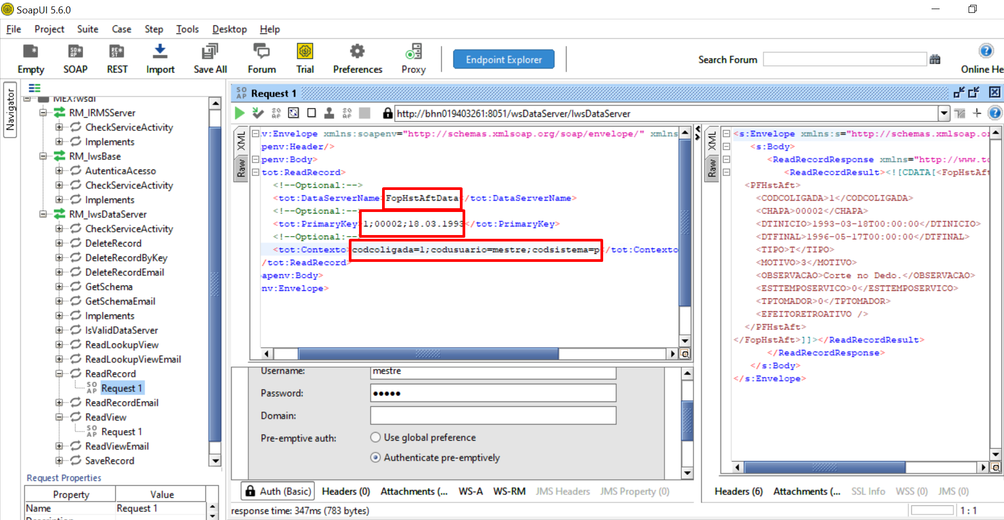Open the endpoint URL dropdown arrow
Viewport: 1004px width, 520px height.
tap(944, 113)
